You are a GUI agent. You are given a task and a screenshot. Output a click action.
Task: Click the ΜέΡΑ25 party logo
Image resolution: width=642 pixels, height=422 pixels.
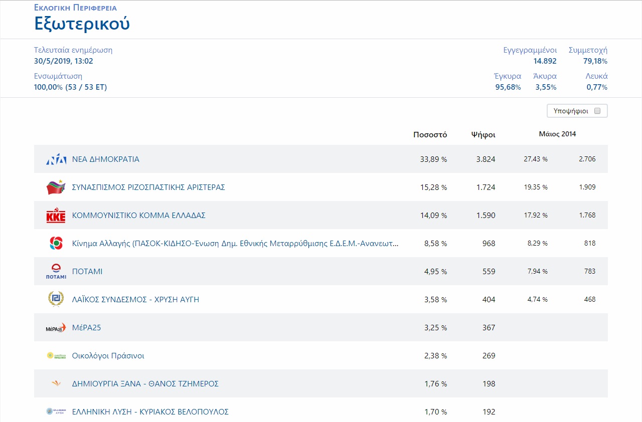coord(56,328)
